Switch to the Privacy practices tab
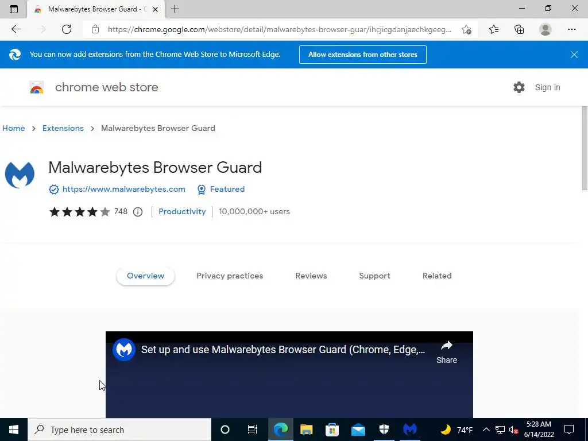The image size is (588, 441). click(x=230, y=276)
